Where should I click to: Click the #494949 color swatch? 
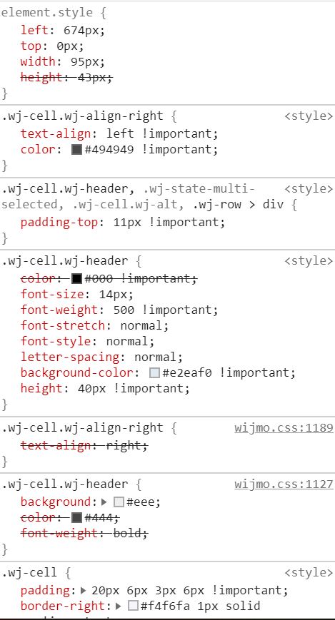tap(76, 149)
